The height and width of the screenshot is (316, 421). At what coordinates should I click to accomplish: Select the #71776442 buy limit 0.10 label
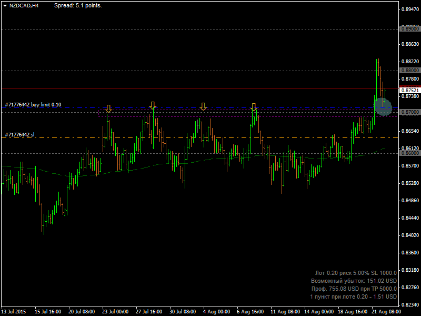(33, 104)
